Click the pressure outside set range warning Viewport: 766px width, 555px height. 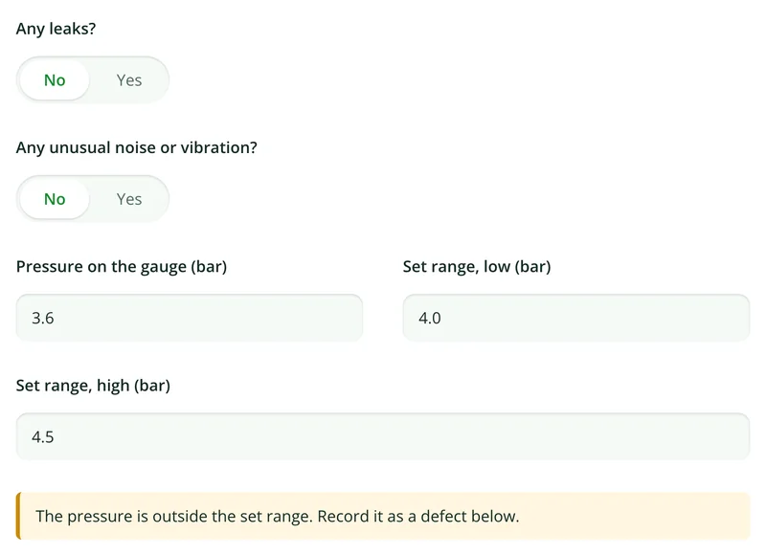(x=383, y=517)
